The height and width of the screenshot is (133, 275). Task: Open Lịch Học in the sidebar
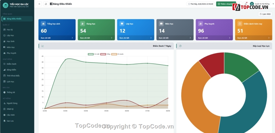click(17, 81)
